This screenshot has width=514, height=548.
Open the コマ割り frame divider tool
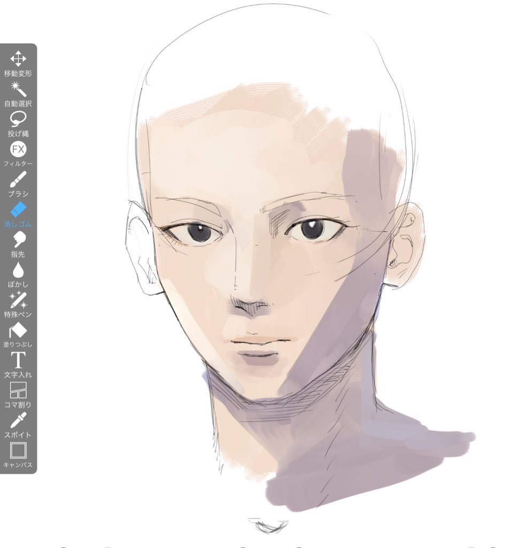tap(18, 395)
